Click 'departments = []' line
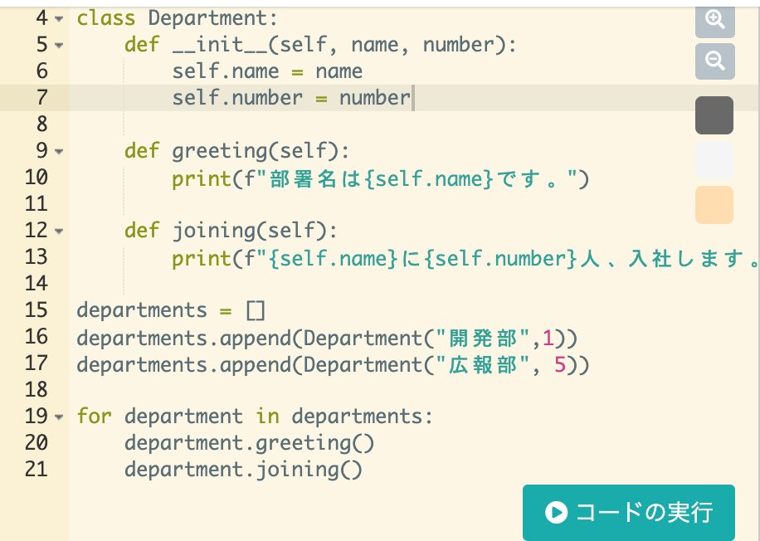 171,309
